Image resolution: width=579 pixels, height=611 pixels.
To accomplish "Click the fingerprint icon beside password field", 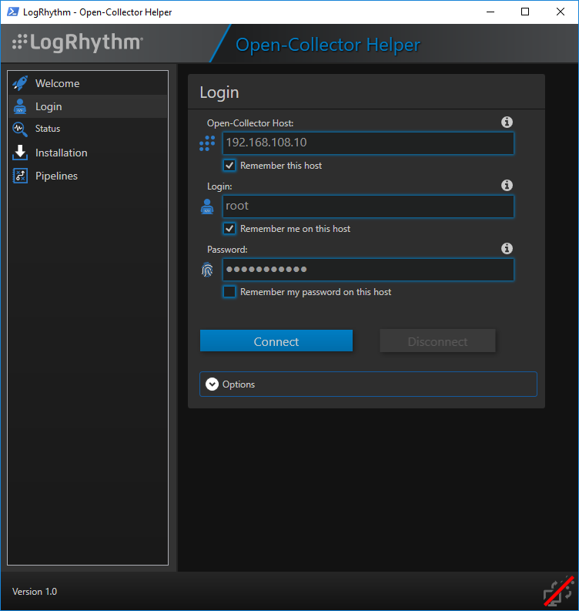I will [x=207, y=269].
